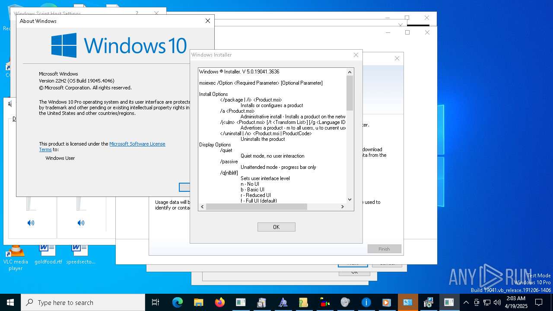Open the Windows Start menu
The height and width of the screenshot is (311, 553).
coord(10,302)
